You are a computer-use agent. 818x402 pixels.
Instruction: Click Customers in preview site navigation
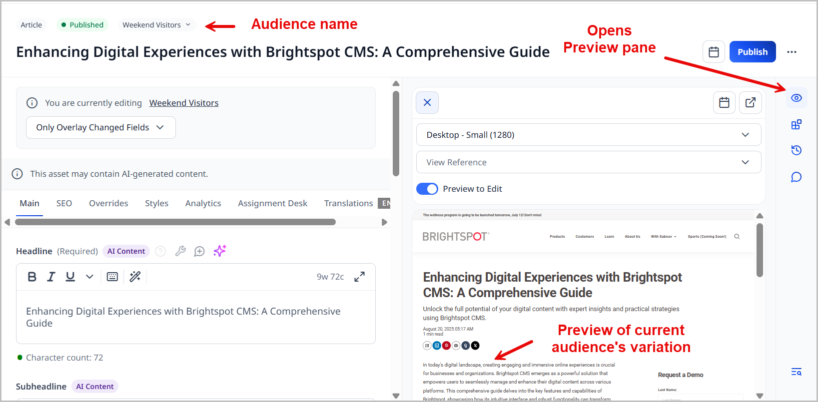[585, 237]
